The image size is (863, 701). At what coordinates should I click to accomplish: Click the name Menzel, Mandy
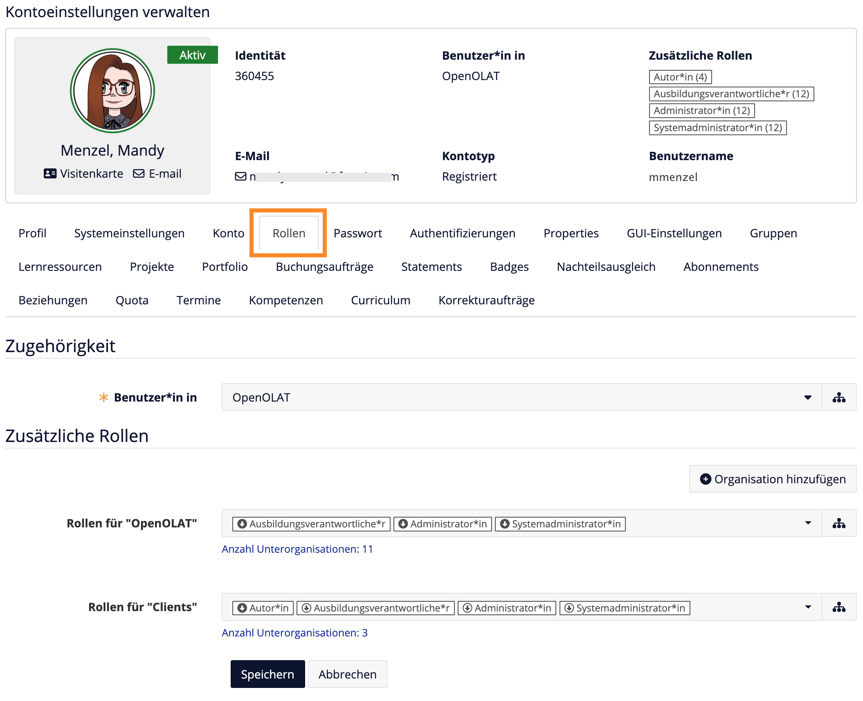pos(112,150)
